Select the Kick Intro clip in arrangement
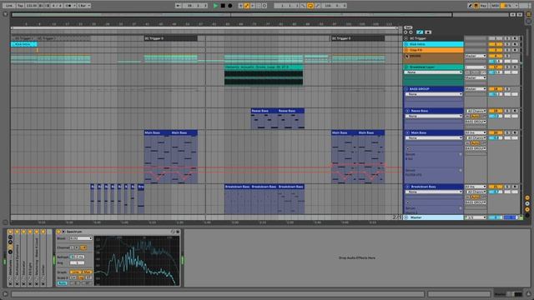 pos(24,44)
